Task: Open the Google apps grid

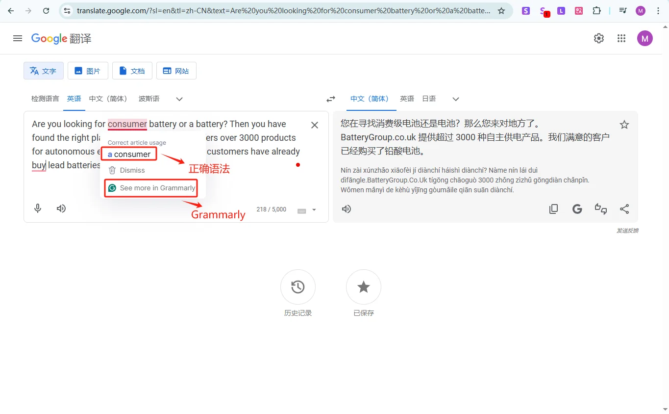Action: [x=621, y=38]
